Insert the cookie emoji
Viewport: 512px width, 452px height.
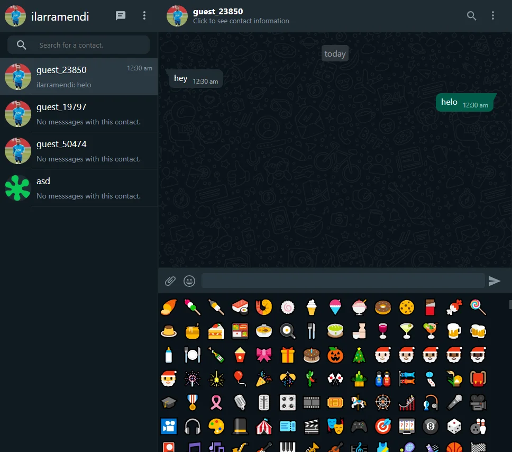(x=407, y=307)
